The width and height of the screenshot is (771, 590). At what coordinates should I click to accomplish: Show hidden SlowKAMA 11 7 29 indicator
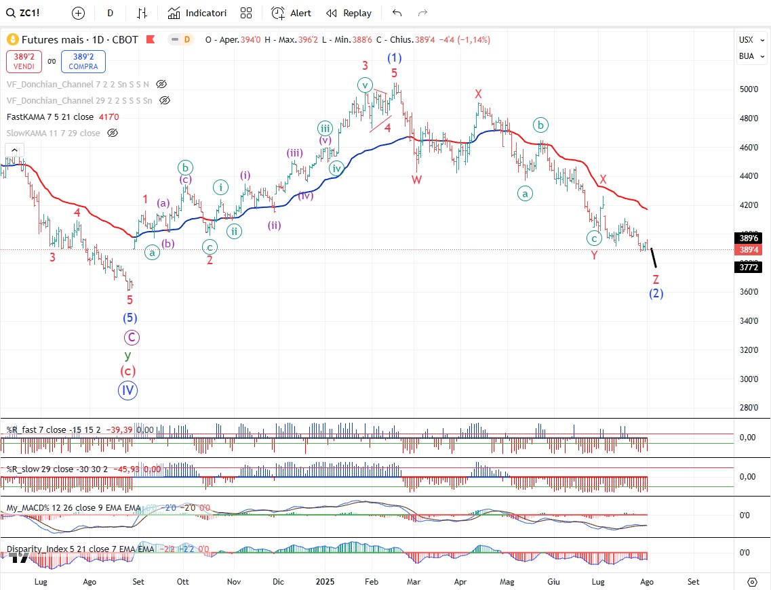[113, 133]
